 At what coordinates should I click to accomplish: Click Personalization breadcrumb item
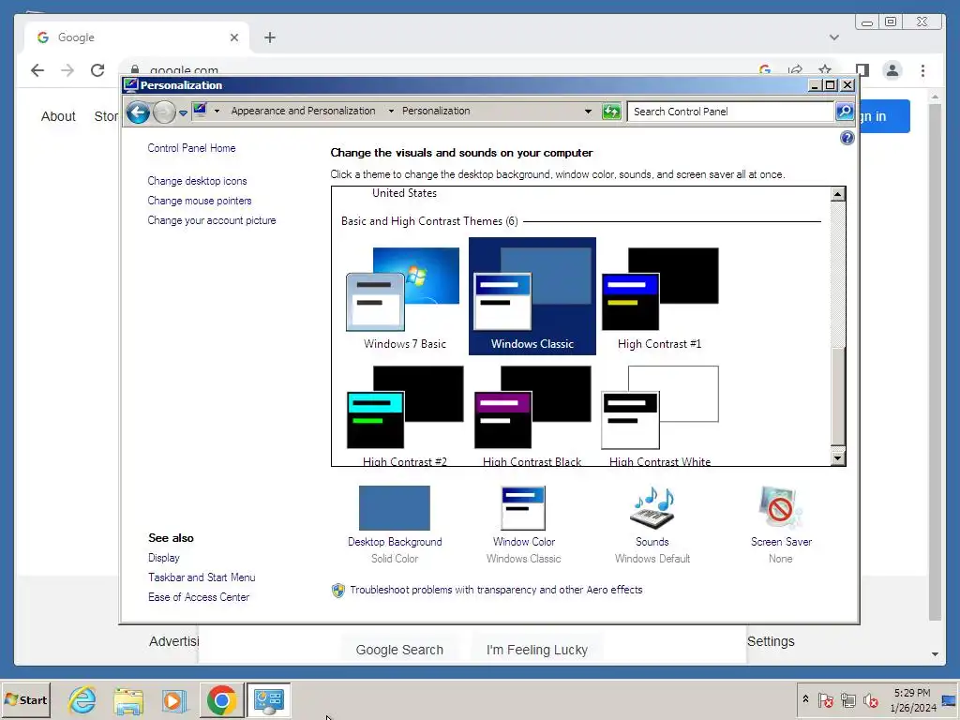pyautogui.click(x=436, y=111)
